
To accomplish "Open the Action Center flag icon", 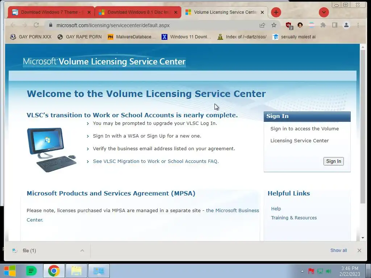I will coord(311,271).
